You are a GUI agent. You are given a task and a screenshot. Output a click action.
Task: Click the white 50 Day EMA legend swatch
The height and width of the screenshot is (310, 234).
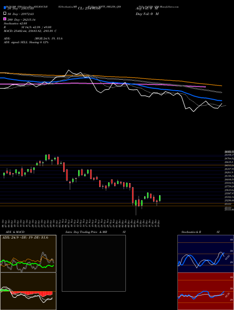pos(5,13)
